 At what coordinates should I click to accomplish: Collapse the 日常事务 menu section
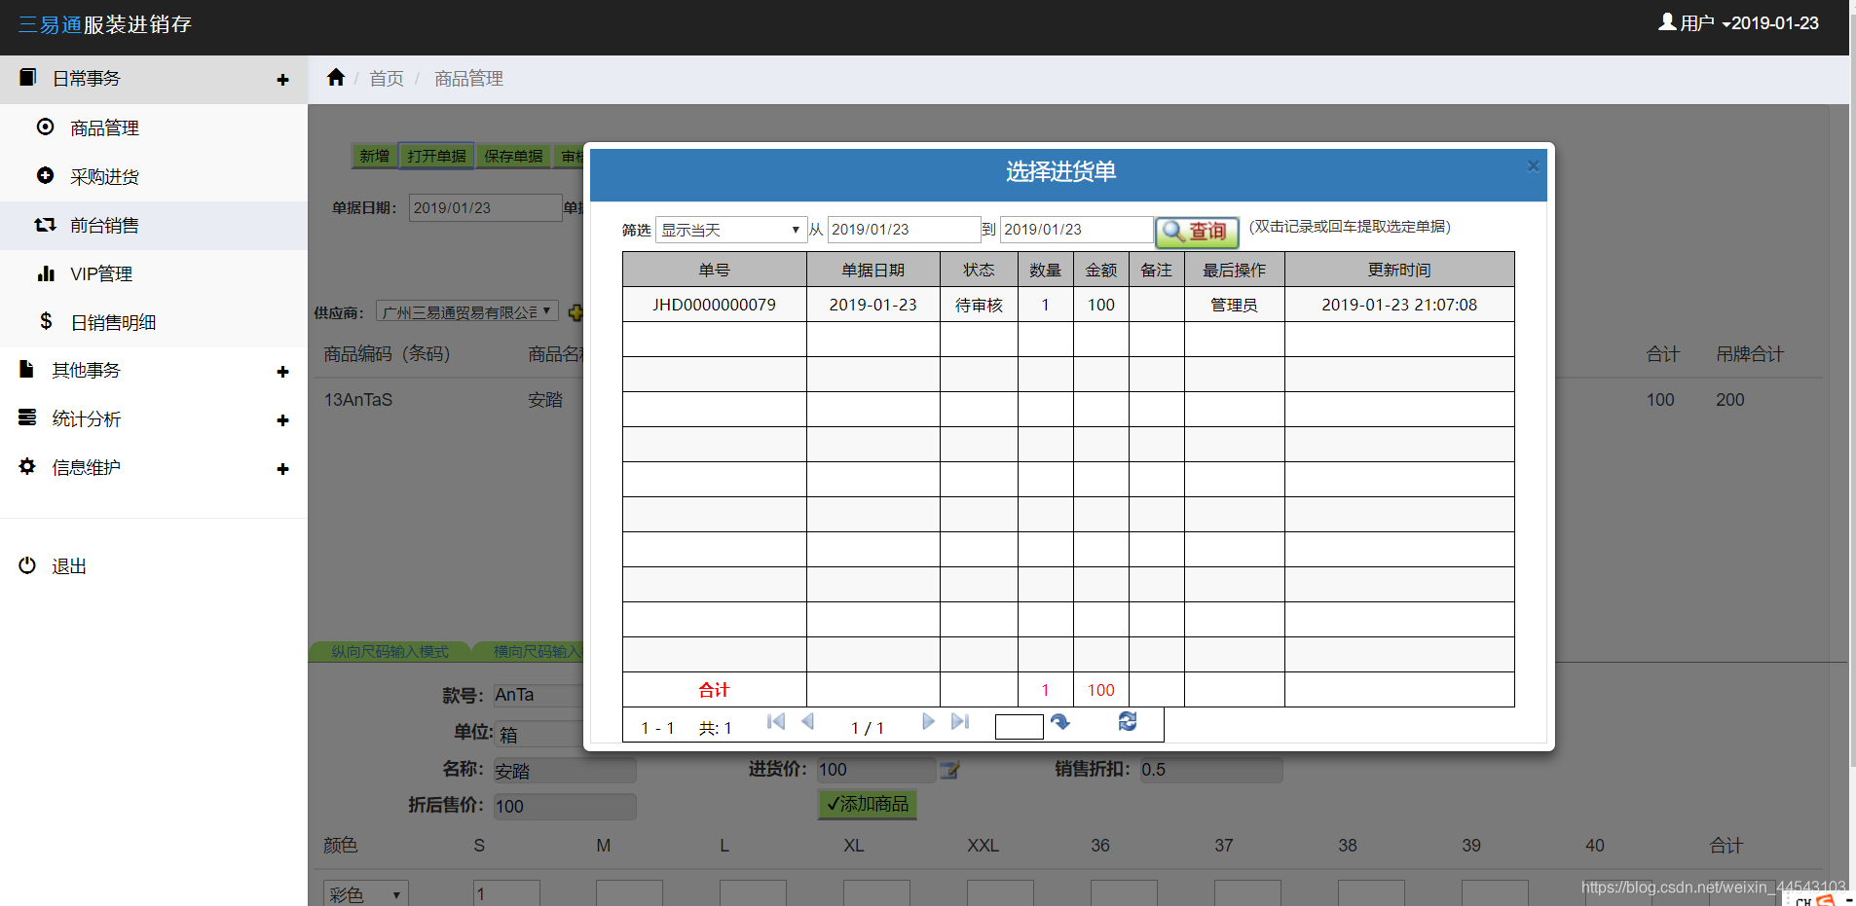[x=282, y=80]
